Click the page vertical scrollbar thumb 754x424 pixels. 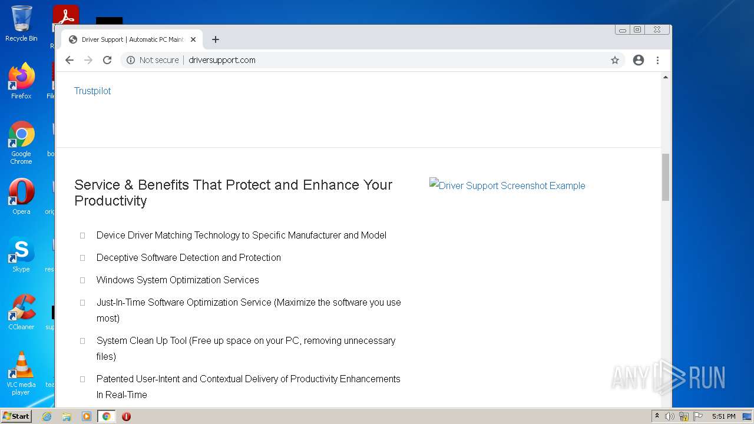(666, 177)
